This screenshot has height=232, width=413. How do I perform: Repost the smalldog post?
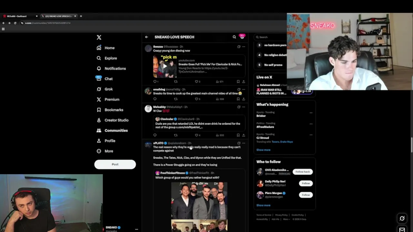click(x=176, y=99)
